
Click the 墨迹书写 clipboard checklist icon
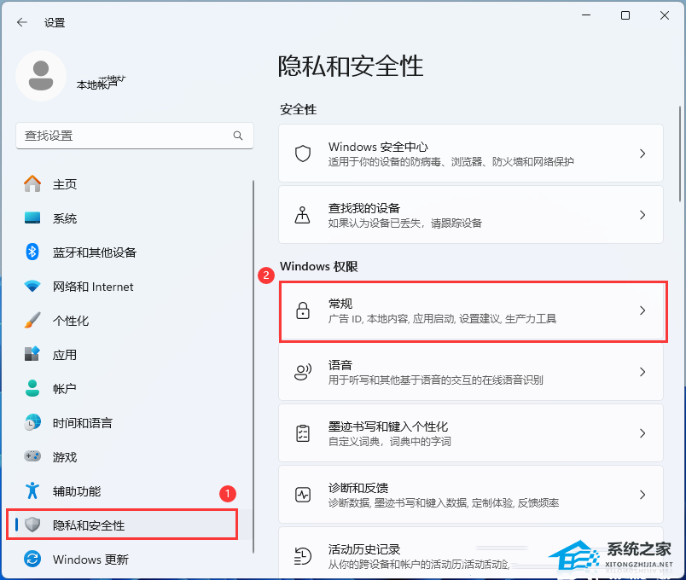303,433
